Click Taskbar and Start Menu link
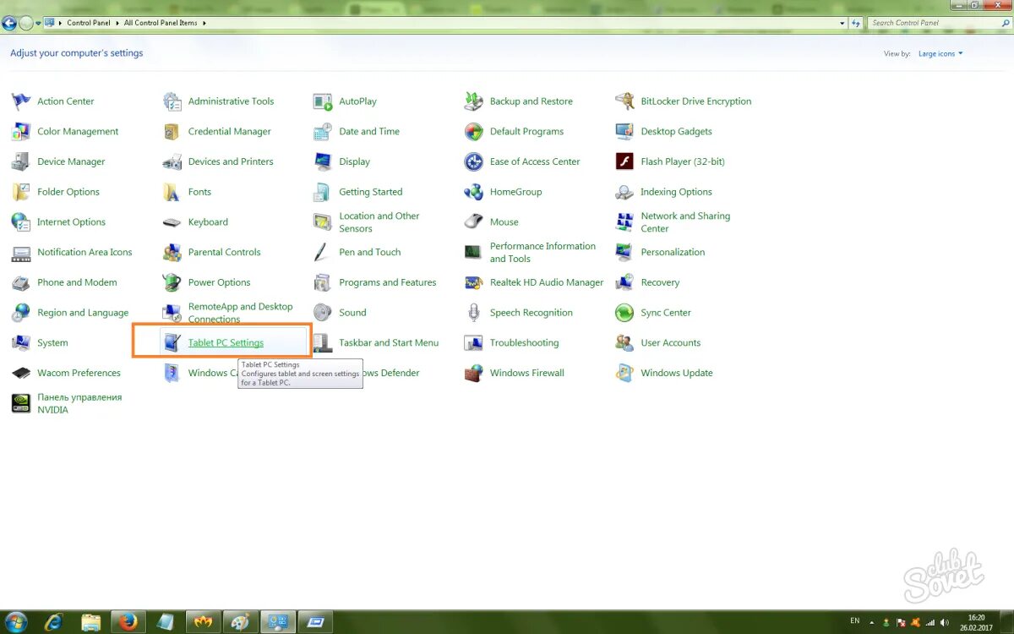This screenshot has height=634, width=1014. [x=389, y=342]
